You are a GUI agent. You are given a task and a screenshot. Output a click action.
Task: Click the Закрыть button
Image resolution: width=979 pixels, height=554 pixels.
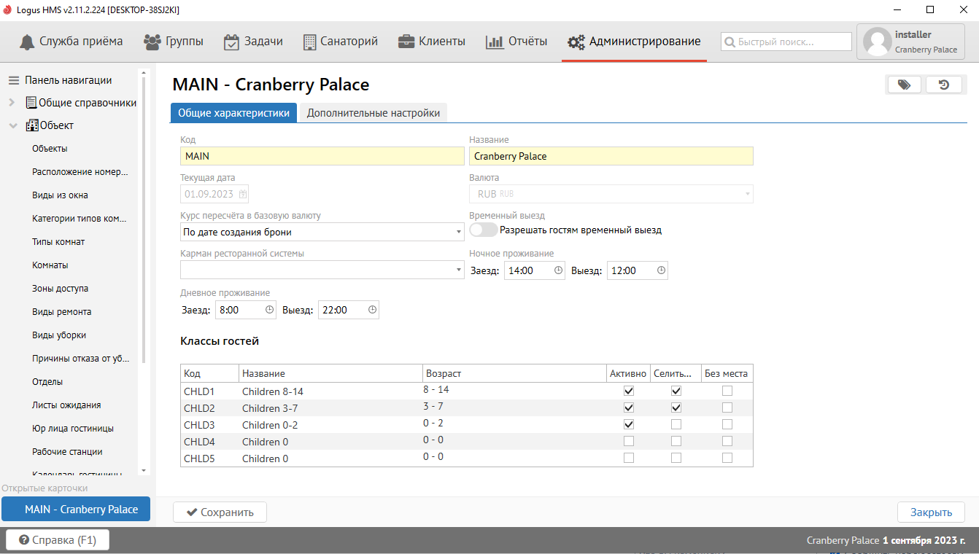coord(931,512)
